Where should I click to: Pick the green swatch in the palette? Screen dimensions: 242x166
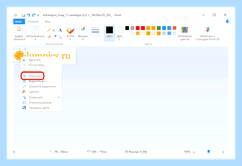coord(159,28)
